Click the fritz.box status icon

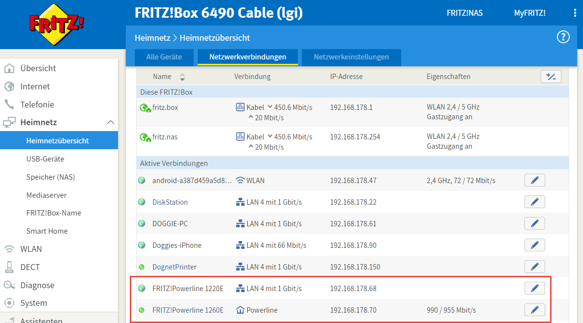coord(145,108)
